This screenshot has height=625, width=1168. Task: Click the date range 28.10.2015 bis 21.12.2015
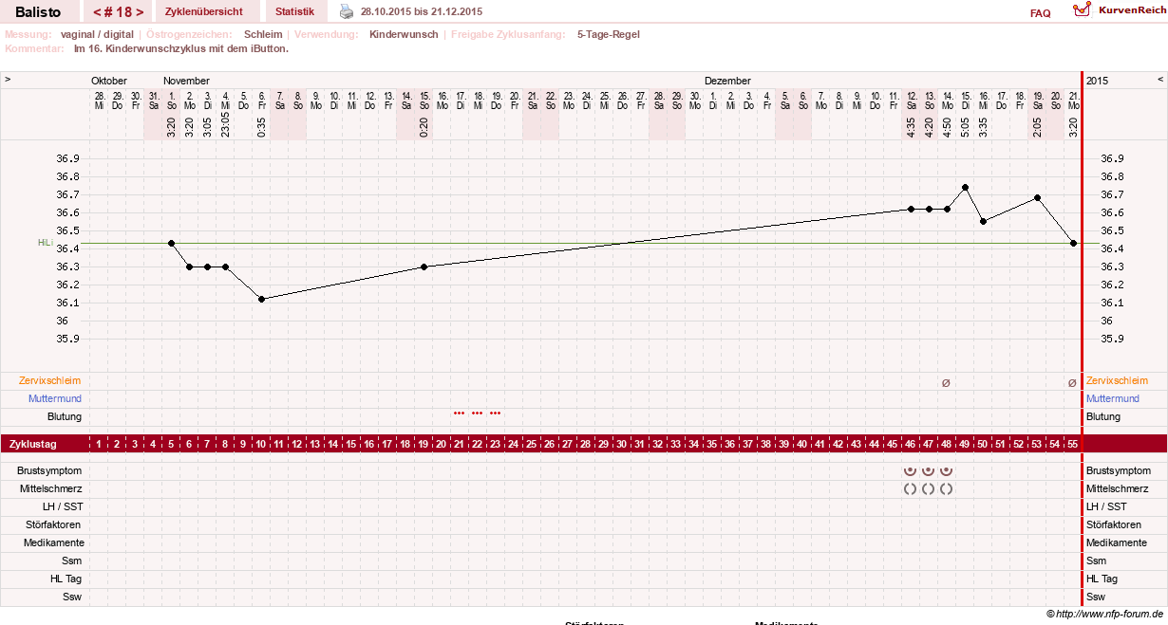(x=422, y=11)
